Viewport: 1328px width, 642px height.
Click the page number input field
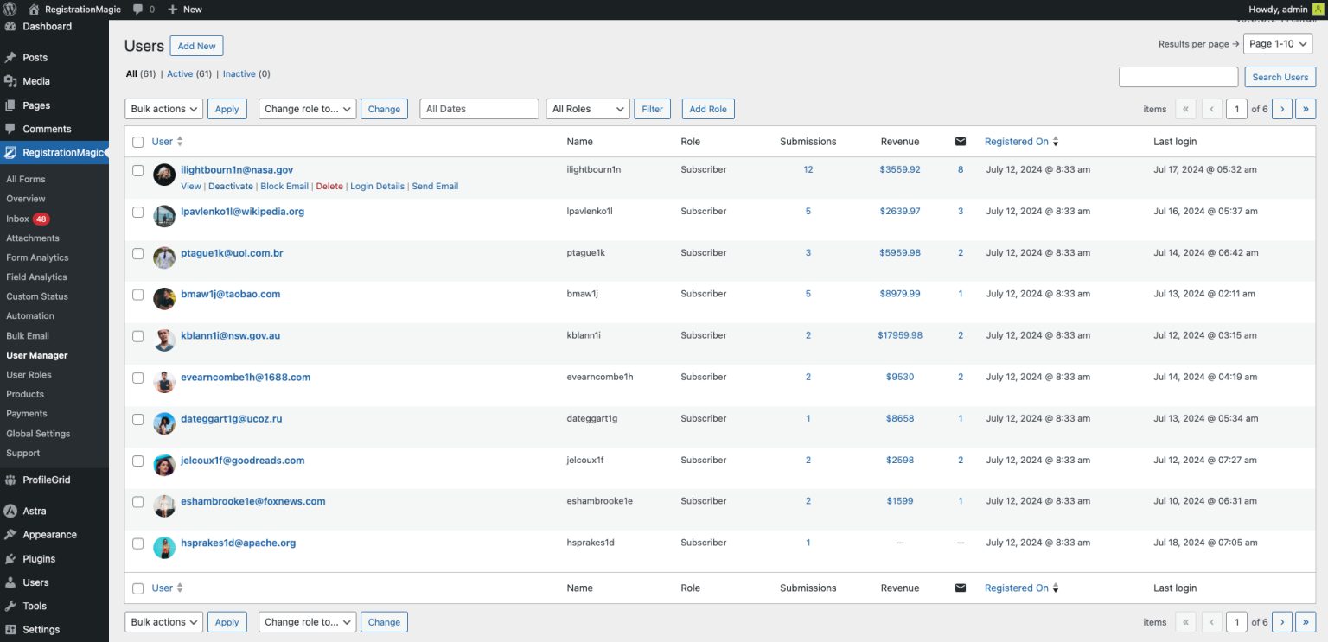(1236, 109)
